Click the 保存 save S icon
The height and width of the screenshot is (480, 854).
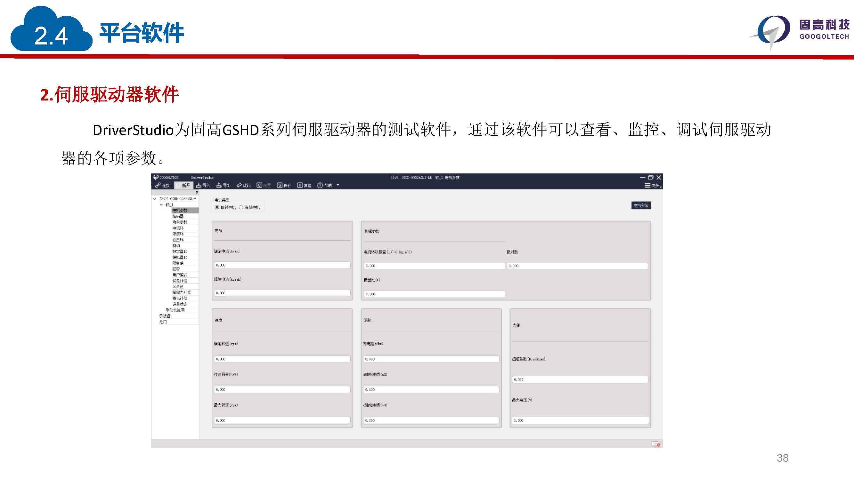point(280,185)
